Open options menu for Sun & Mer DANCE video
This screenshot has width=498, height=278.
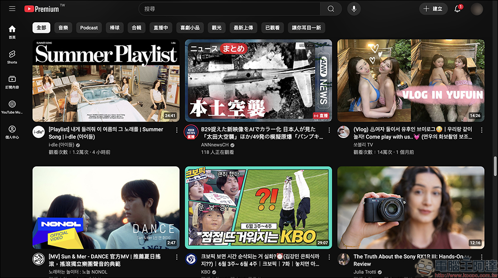pyautogui.click(x=177, y=257)
